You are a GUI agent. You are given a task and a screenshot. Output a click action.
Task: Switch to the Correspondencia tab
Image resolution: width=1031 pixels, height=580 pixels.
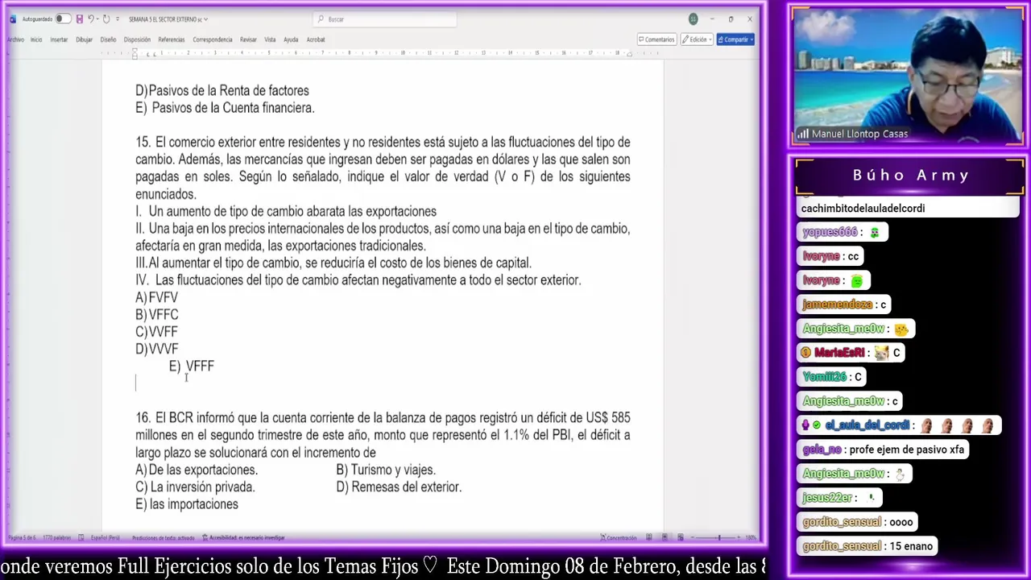click(213, 39)
